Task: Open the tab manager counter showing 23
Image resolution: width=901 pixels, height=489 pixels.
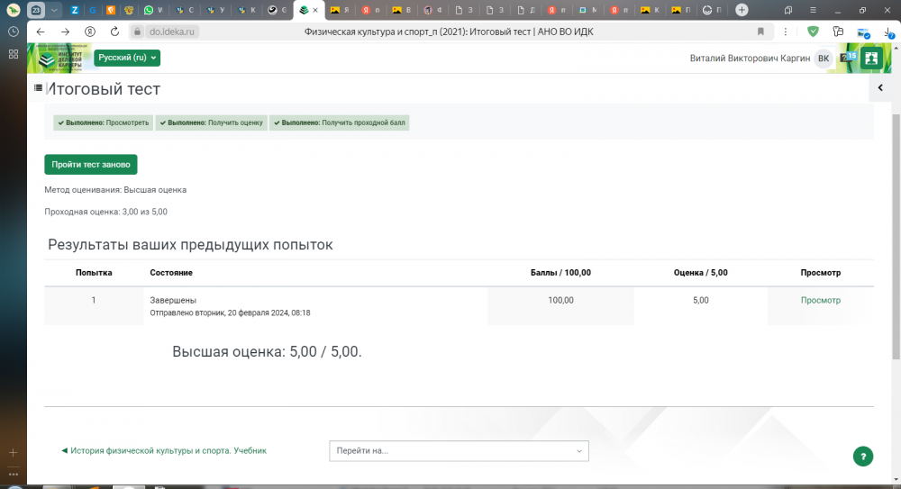Action: [x=36, y=10]
